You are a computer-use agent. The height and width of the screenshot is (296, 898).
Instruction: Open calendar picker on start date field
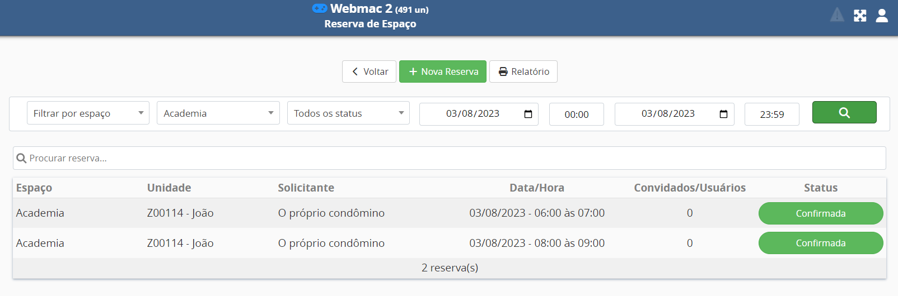pyautogui.click(x=528, y=114)
